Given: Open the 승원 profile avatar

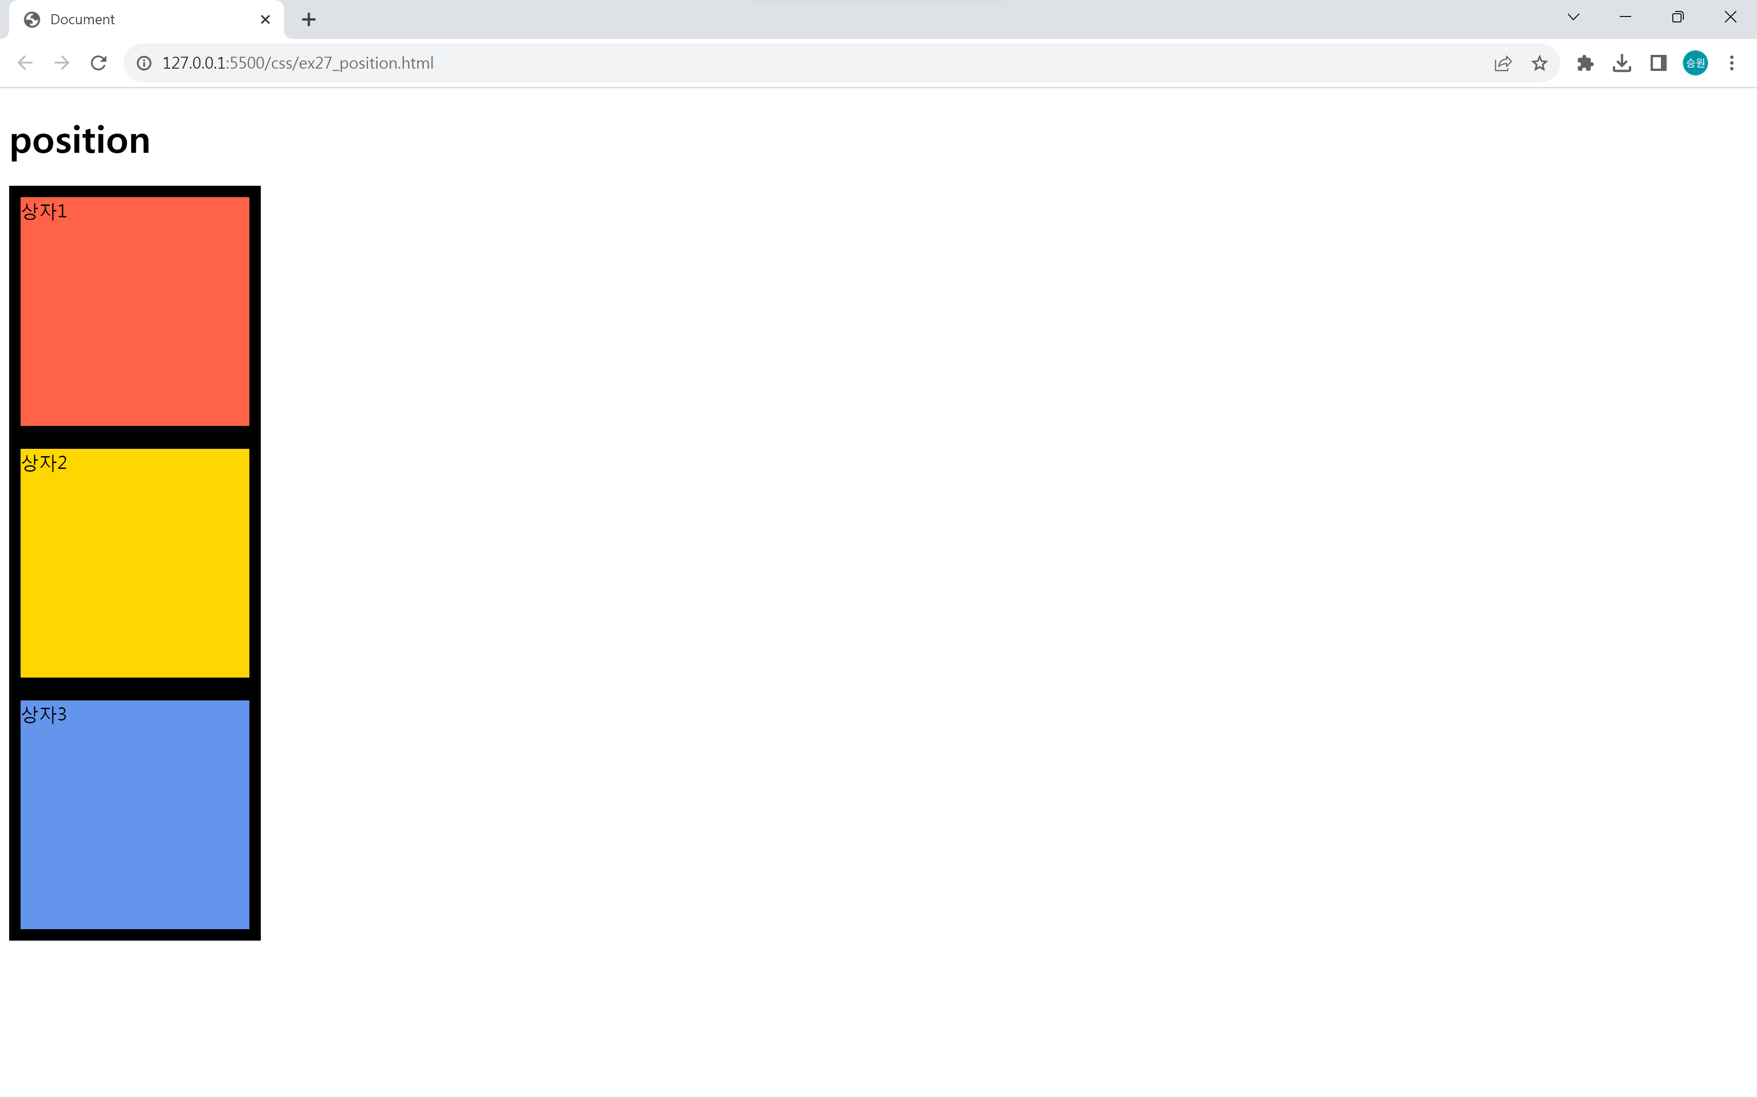Looking at the screenshot, I should point(1695,63).
